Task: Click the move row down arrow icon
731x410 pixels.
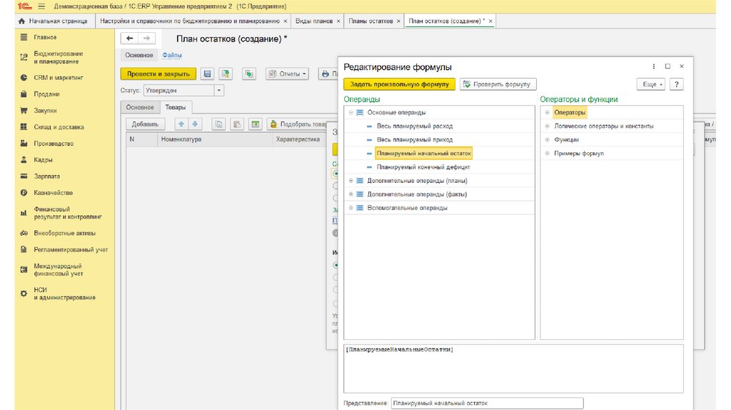Action: coord(195,124)
